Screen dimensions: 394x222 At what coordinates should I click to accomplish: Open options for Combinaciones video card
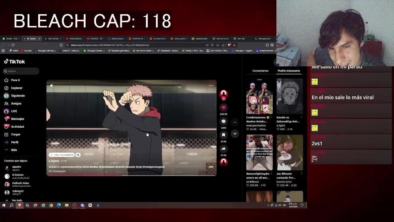[x=271, y=117]
